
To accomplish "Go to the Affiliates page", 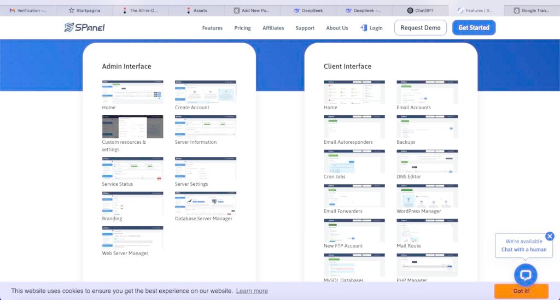I will 273,28.
